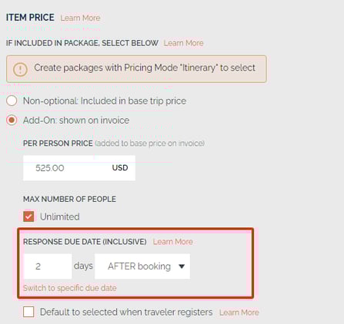344x324 pixels.
Task: Click the Create packages with Pricing Mode banner
Action: tap(136, 69)
